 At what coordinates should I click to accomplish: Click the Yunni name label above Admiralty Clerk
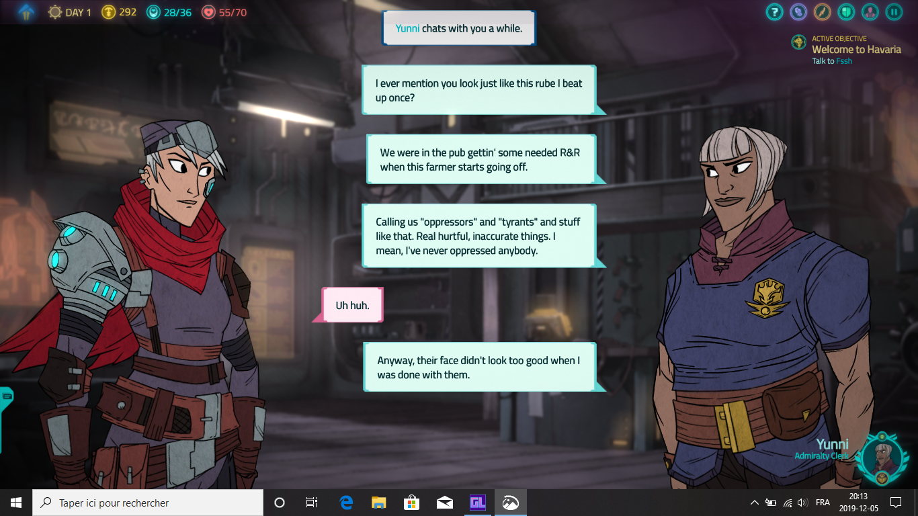point(832,444)
